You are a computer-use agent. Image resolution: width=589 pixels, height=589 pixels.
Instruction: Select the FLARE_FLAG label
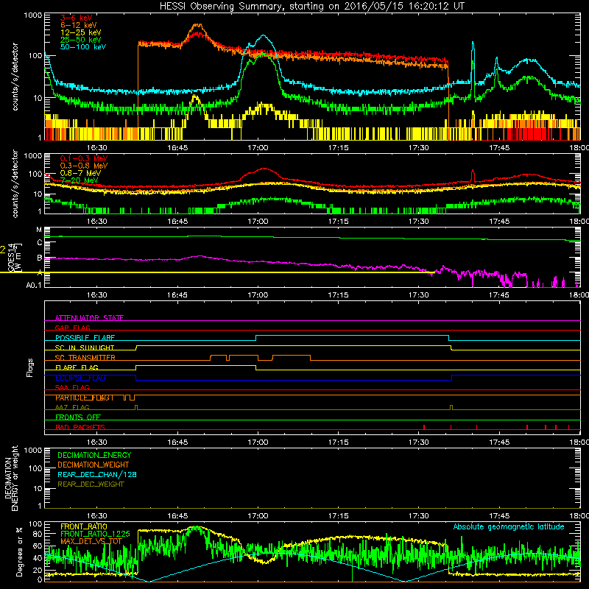(77, 367)
